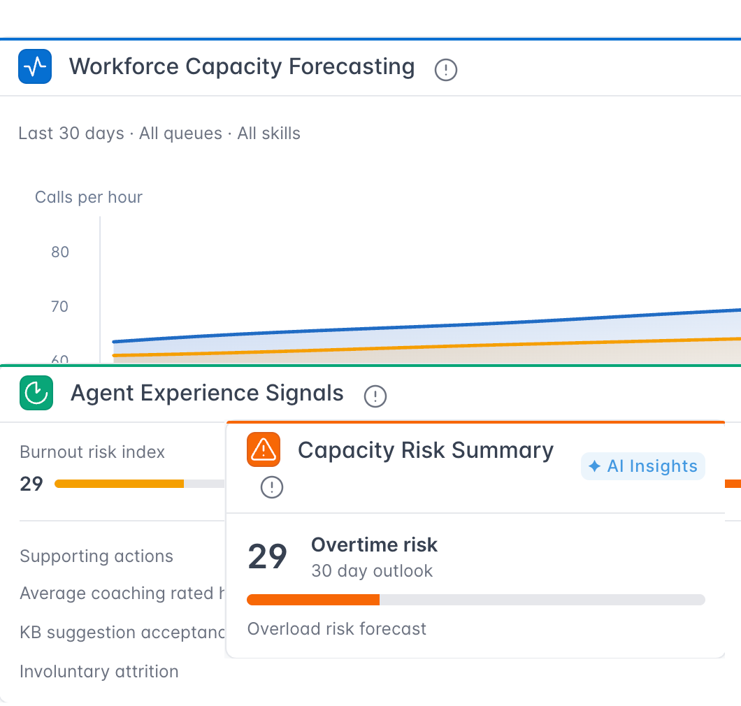Click the Burnout risk index progress bar
This screenshot has height=706, width=741.
click(x=140, y=484)
